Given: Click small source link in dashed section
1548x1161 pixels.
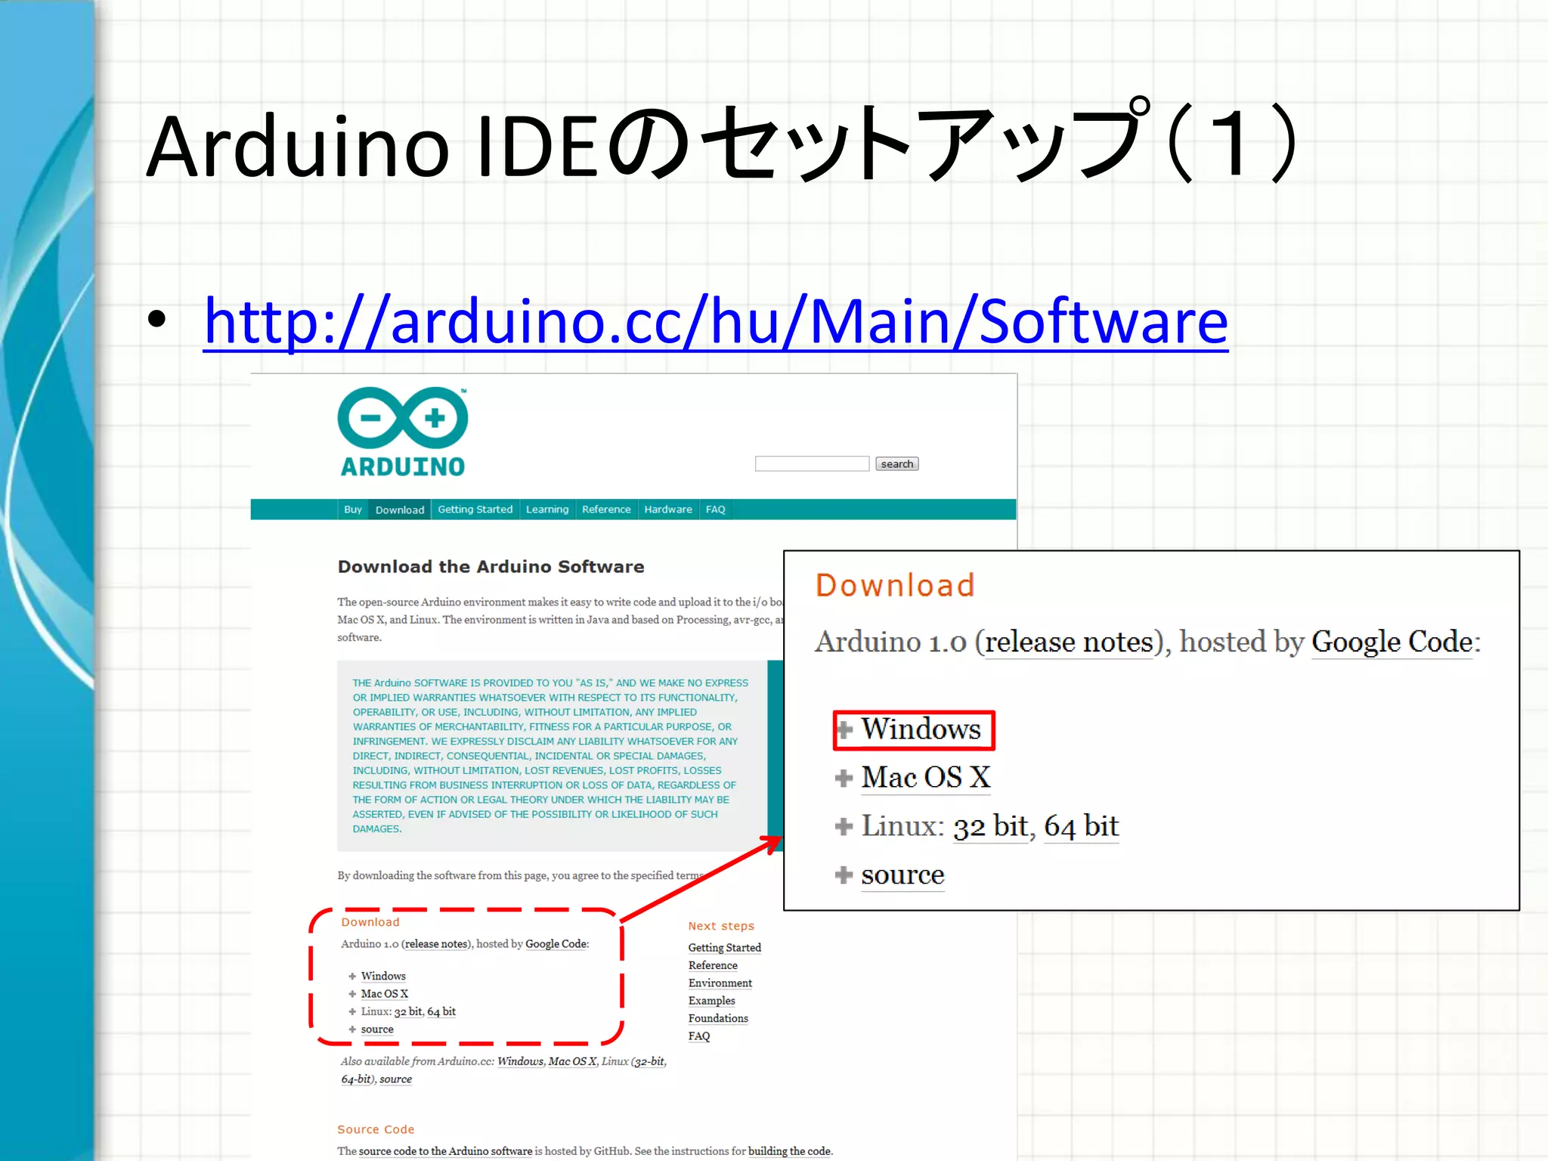Looking at the screenshot, I should tap(377, 1029).
